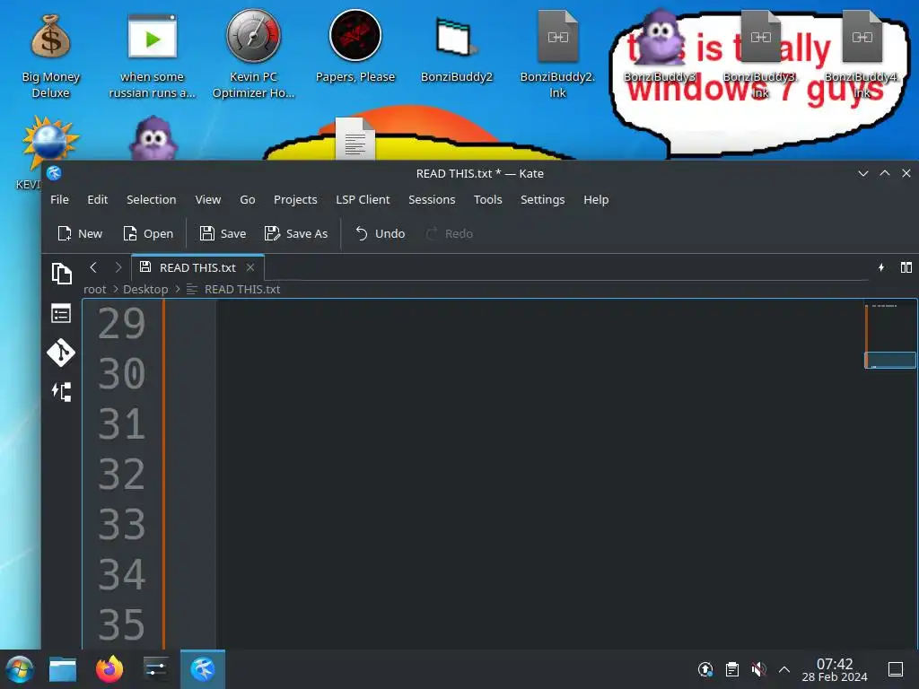Screen dimensions: 919x689
Task: Select the Papers, Please desktop icon
Action: pos(355,47)
